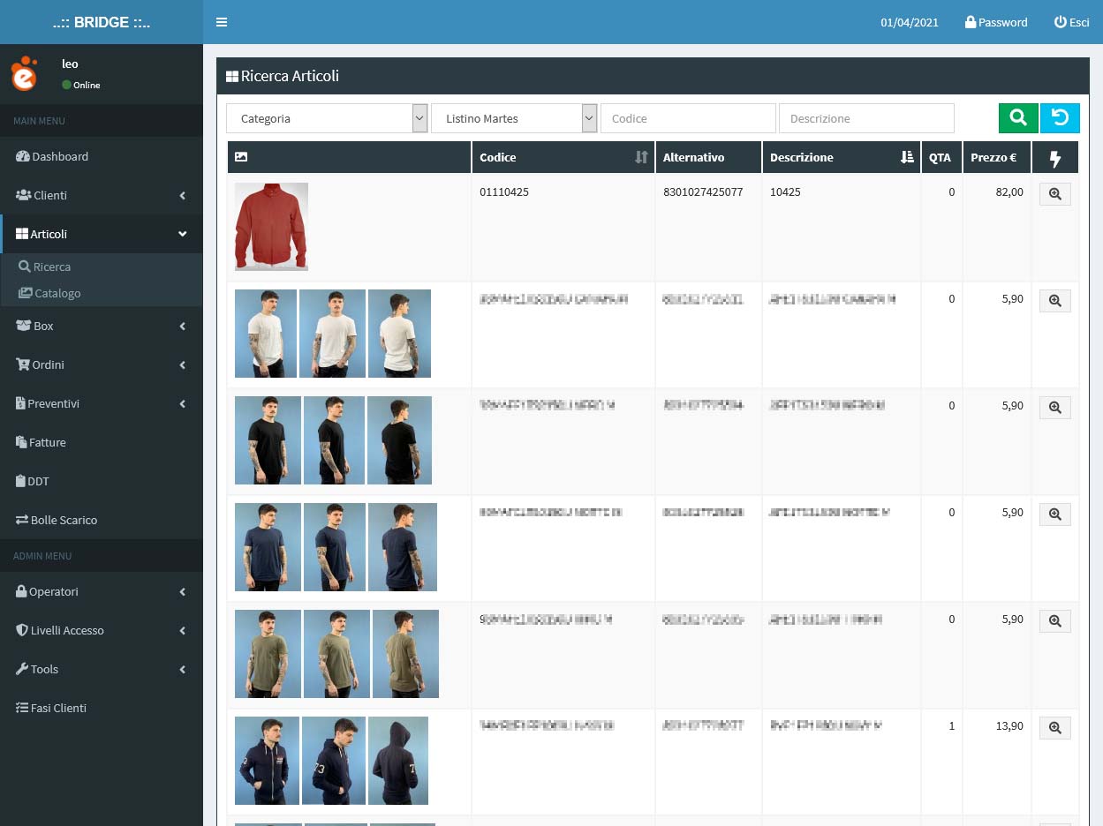Open Password change in top bar

click(x=996, y=22)
